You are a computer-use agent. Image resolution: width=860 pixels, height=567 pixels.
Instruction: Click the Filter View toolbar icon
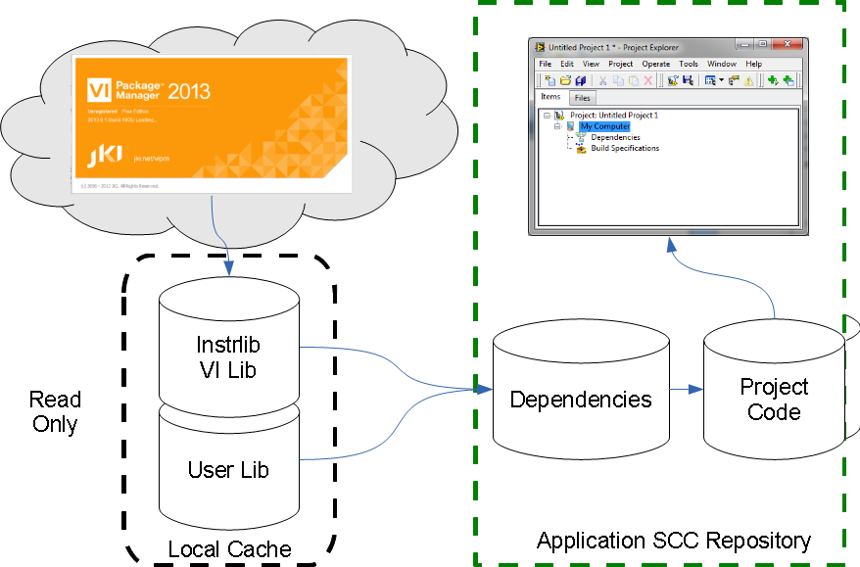click(710, 80)
